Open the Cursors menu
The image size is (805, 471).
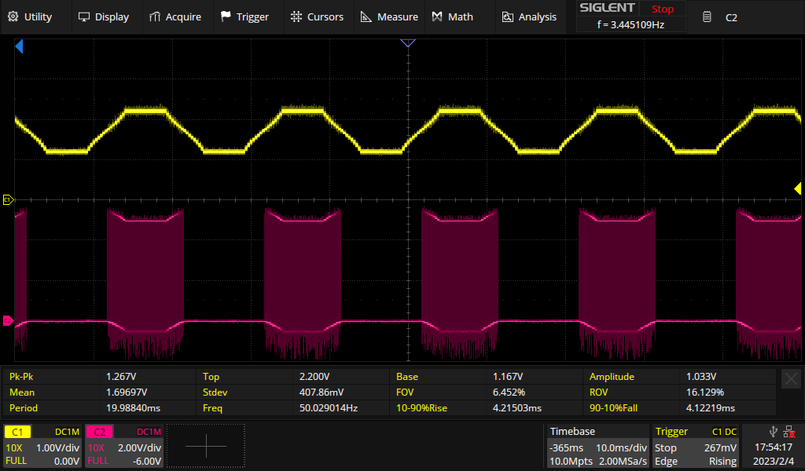click(317, 17)
